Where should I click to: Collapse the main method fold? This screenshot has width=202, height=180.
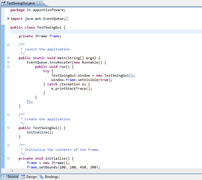(x=8, y=58)
